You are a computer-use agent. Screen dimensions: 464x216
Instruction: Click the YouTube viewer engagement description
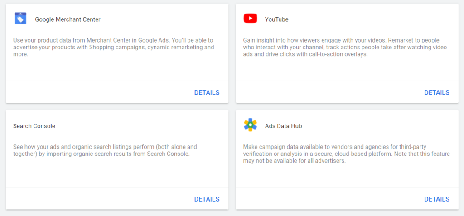click(345, 48)
